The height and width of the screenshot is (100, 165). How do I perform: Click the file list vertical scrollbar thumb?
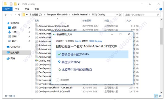[161, 36]
